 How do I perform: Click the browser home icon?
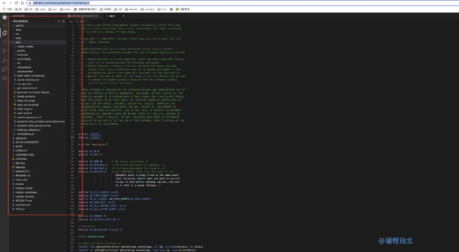tap(22, 3)
